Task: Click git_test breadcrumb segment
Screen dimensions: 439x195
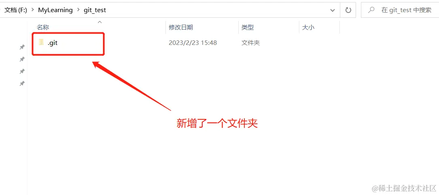Action: click(x=95, y=11)
